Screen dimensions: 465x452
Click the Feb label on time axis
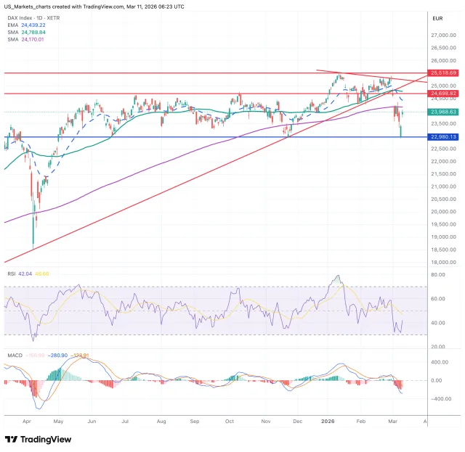(x=361, y=422)
